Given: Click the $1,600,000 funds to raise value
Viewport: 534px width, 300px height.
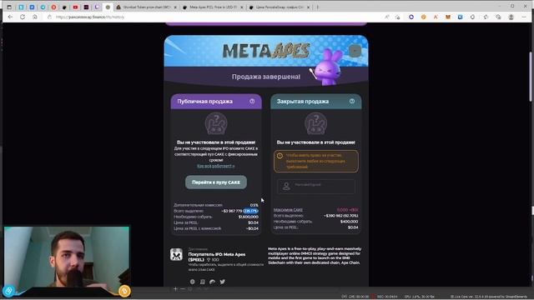Looking at the screenshot, I should (249, 217).
